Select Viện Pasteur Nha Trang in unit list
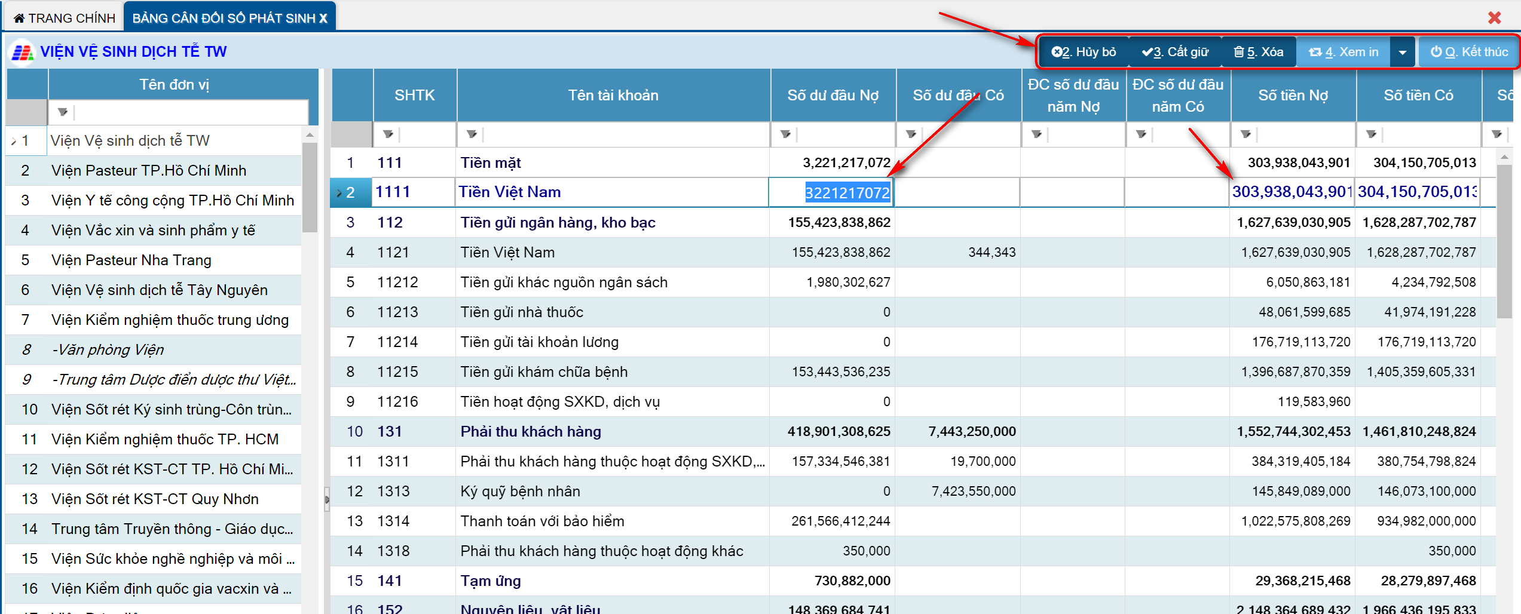Image resolution: width=1521 pixels, height=614 pixels. (x=131, y=260)
